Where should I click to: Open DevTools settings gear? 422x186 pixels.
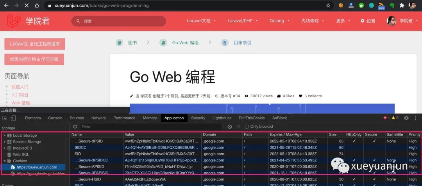pyautogui.click(x=406, y=118)
